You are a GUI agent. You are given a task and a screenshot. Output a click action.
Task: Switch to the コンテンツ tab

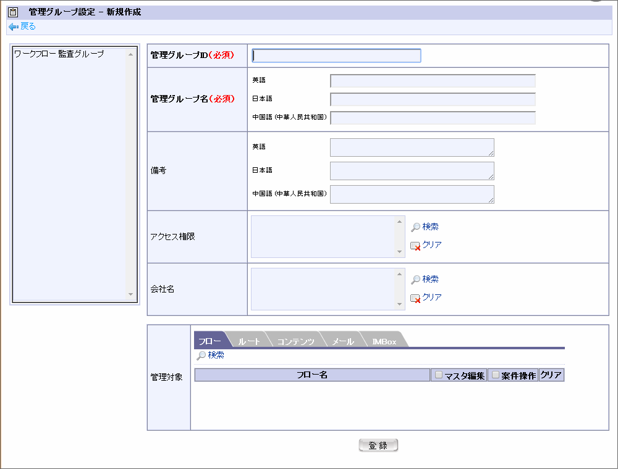pyautogui.click(x=295, y=341)
